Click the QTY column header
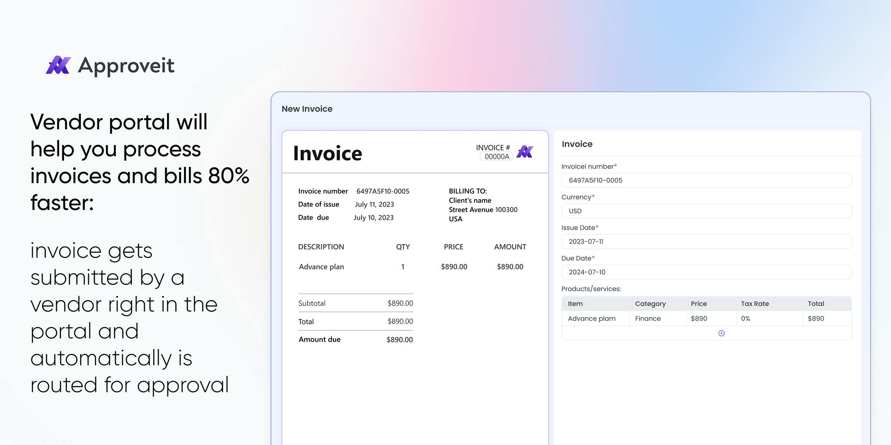This screenshot has width=891, height=445. point(403,247)
